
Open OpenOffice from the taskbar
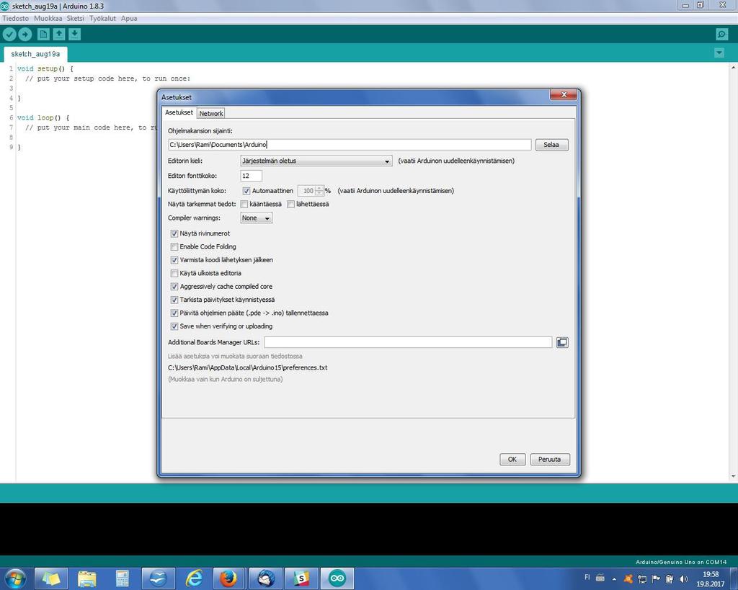click(x=158, y=578)
